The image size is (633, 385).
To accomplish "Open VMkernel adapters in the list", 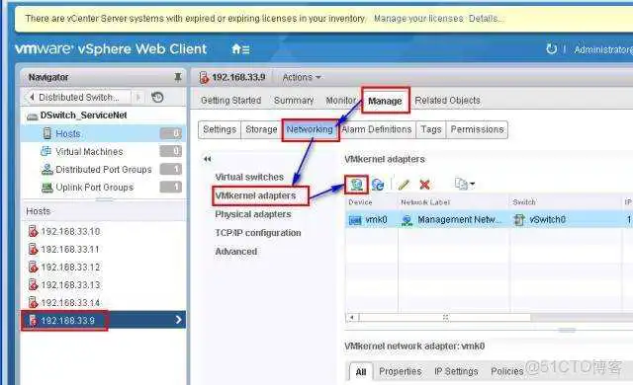I will pos(255,195).
